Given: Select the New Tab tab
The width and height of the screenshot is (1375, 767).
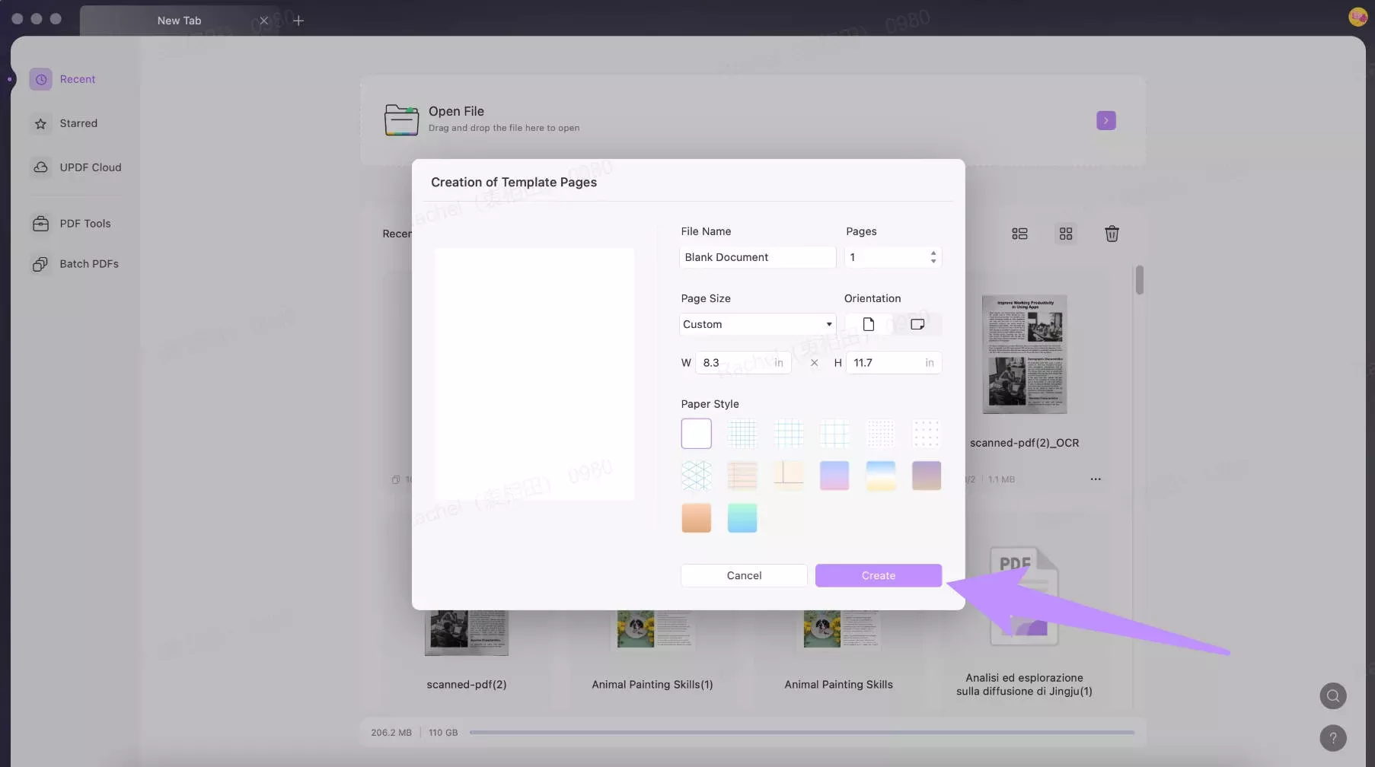Looking at the screenshot, I should tap(179, 21).
